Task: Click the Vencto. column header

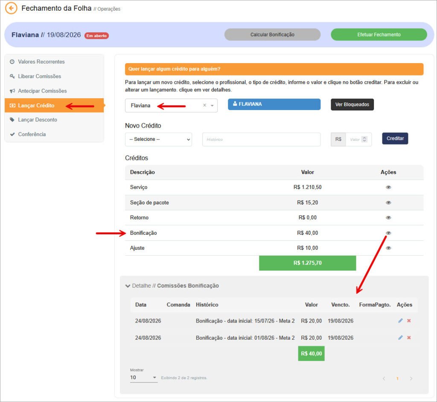Action: coord(340,305)
